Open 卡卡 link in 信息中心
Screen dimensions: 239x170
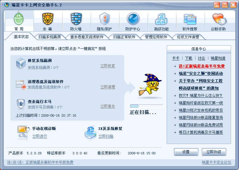coord(176,58)
